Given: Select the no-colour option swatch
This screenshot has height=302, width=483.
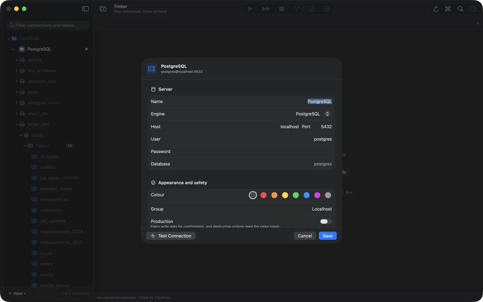Looking at the screenshot, I should [253, 195].
